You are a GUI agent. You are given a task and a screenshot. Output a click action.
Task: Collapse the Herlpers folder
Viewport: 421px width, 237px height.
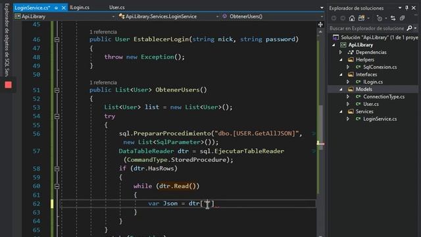tap(341, 60)
